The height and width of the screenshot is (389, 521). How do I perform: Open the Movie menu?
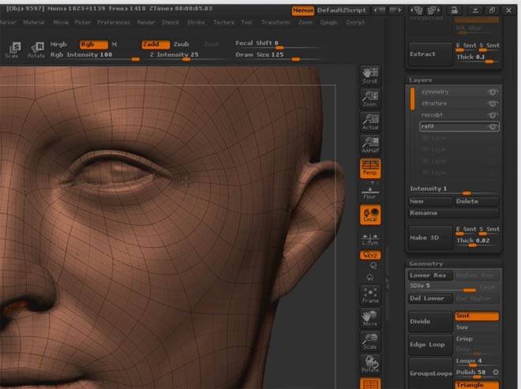[x=61, y=22]
